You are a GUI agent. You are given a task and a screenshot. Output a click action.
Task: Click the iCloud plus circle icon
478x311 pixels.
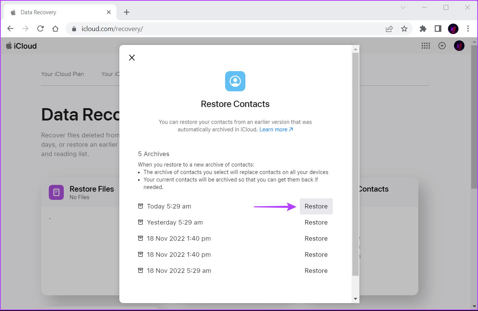(x=442, y=46)
